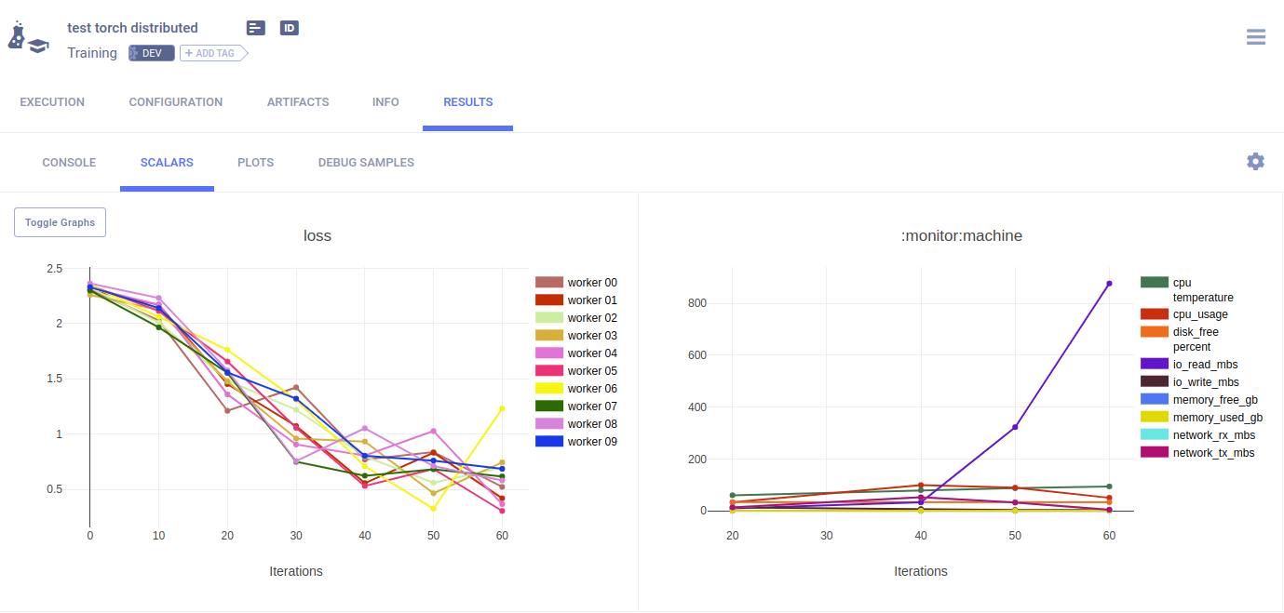Click the Add Tag button
This screenshot has height=613, width=1284.
coord(211,53)
